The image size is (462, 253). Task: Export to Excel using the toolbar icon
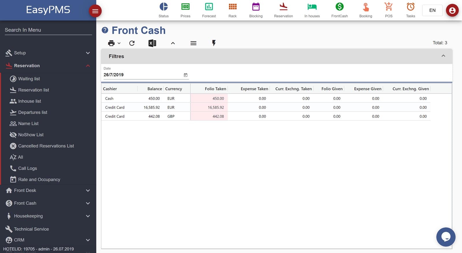coord(152,43)
